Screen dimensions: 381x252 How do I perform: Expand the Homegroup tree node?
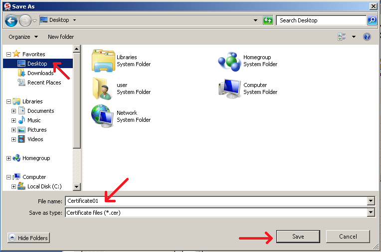[8, 158]
